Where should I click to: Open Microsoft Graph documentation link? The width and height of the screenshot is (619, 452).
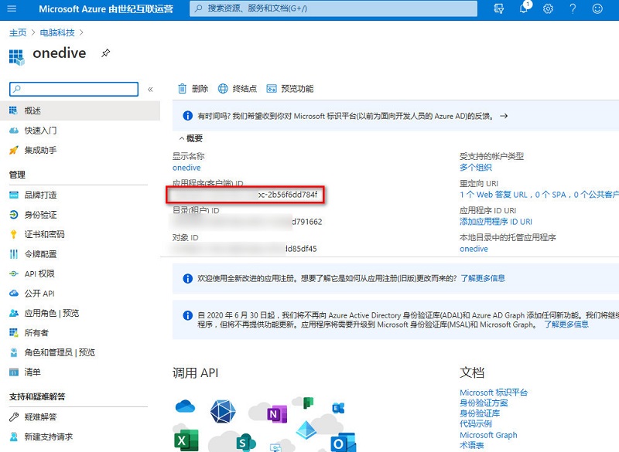[488, 435]
